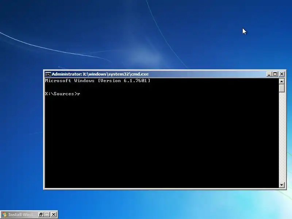
Task: Restore the minimized Install Windows window
Action: (41, 215)
